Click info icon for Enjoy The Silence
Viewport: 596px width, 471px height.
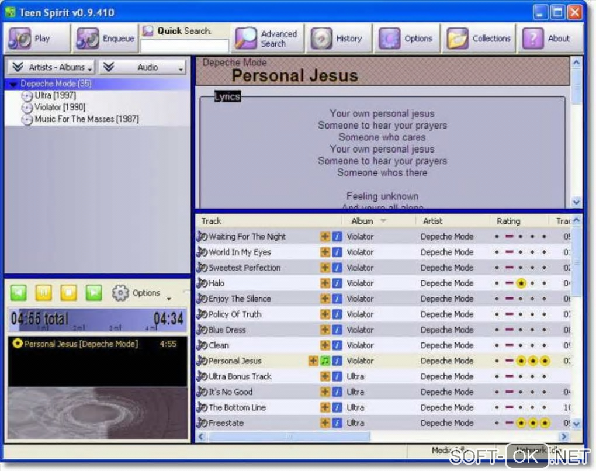coord(337,299)
